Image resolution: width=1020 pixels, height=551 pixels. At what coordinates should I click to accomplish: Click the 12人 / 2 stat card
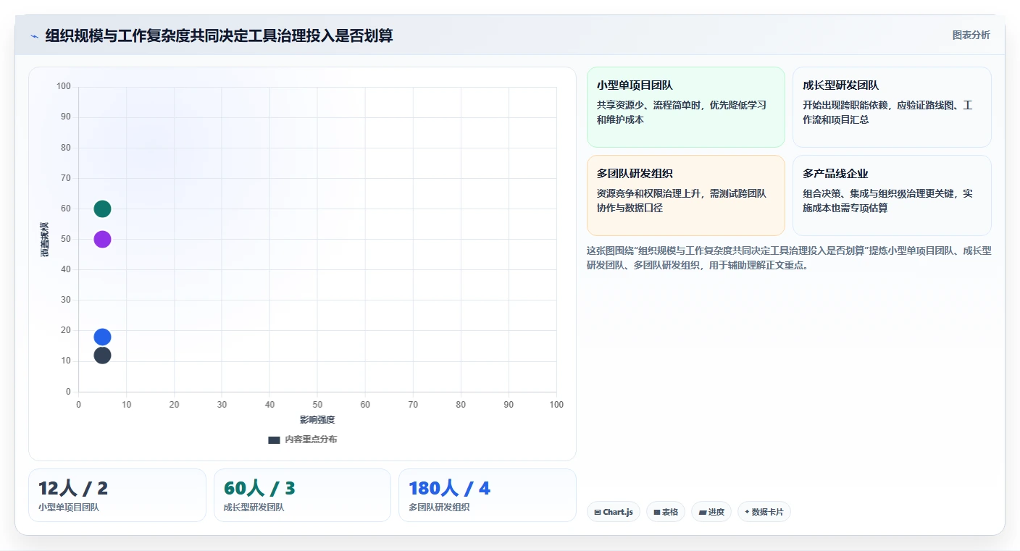(x=117, y=495)
